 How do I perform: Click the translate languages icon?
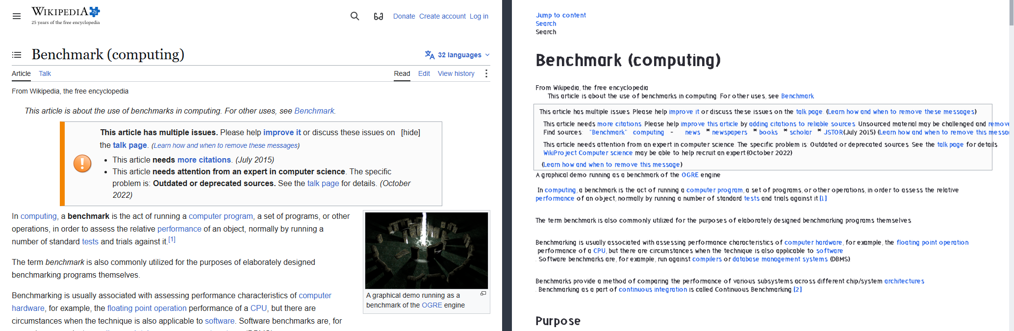430,55
